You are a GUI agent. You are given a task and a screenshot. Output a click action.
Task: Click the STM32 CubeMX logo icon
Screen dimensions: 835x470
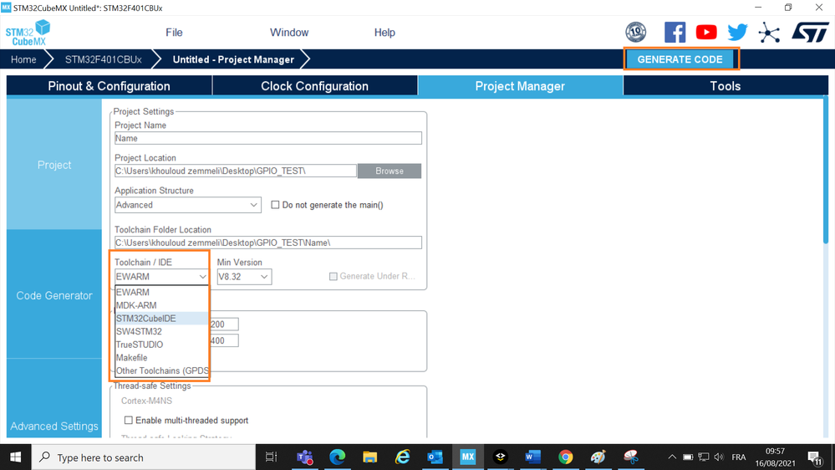pos(28,33)
